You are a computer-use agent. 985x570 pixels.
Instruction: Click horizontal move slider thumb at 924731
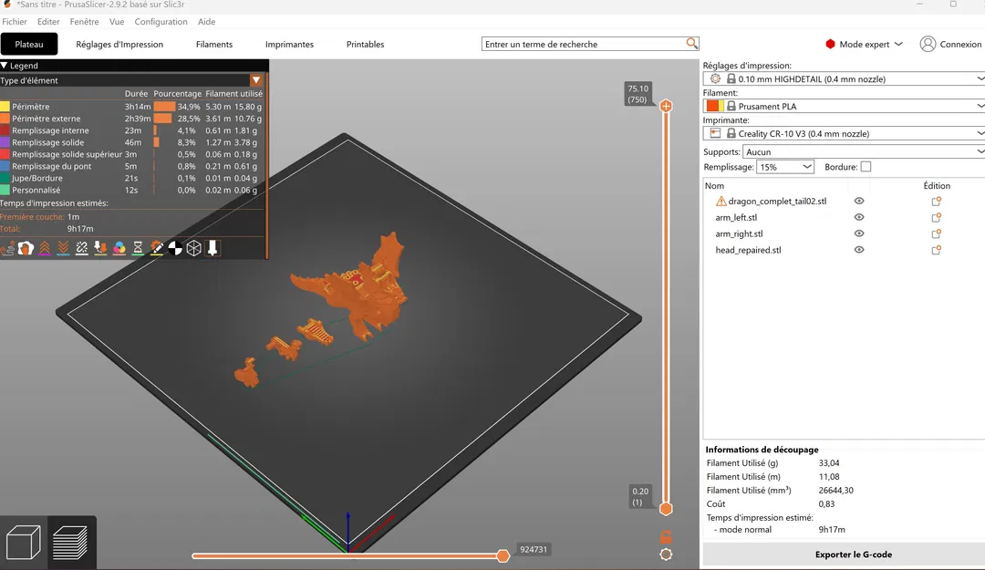pyautogui.click(x=503, y=555)
